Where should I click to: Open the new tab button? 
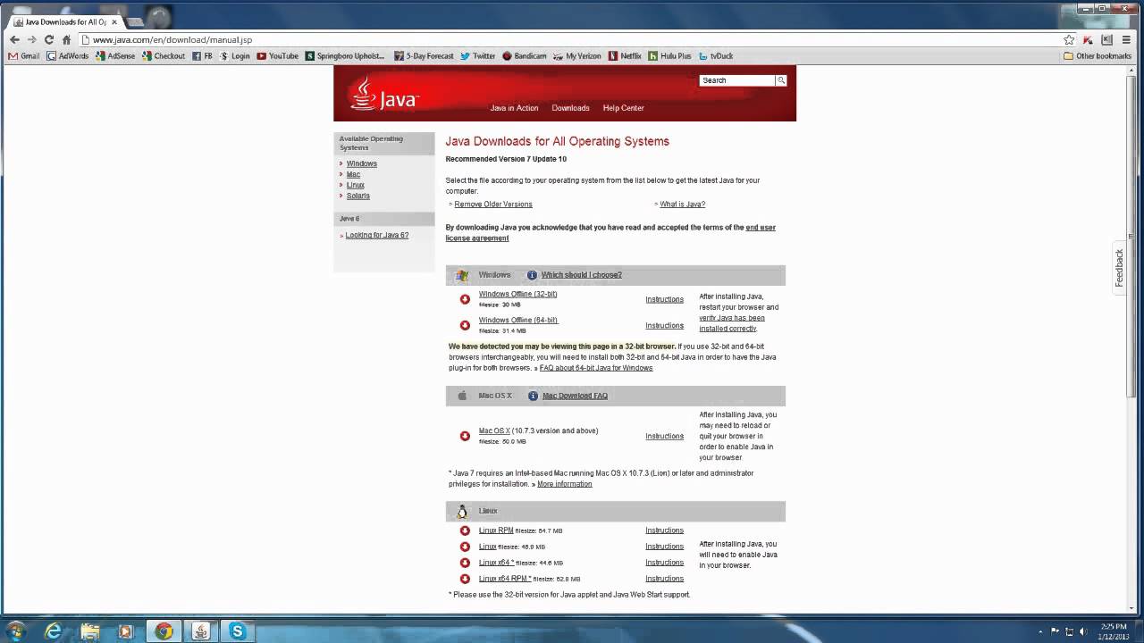136,21
